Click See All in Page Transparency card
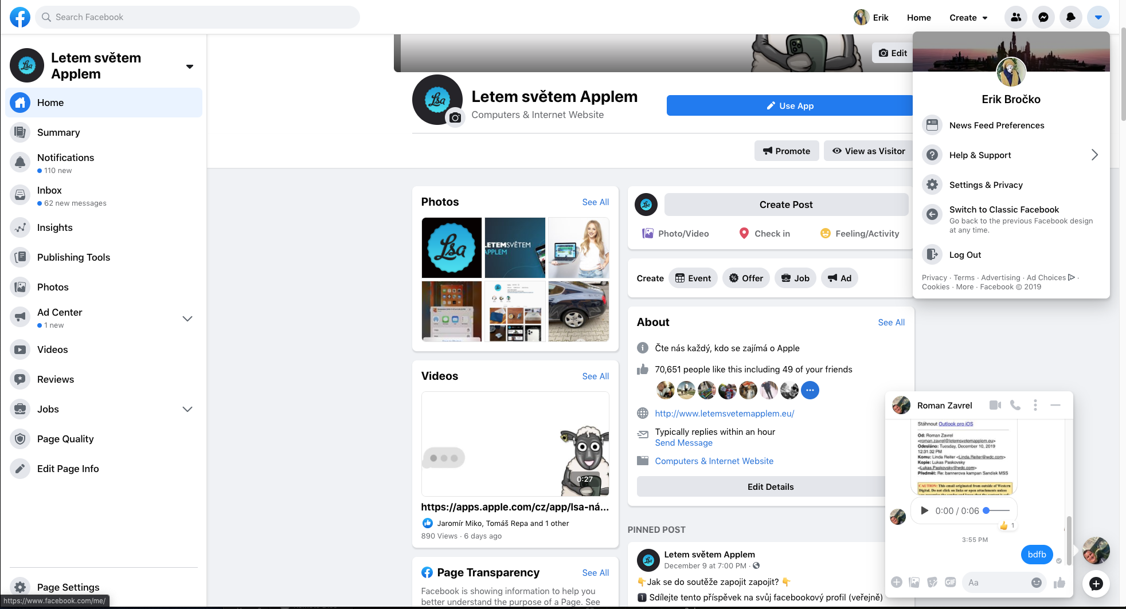The height and width of the screenshot is (609, 1126). tap(595, 572)
